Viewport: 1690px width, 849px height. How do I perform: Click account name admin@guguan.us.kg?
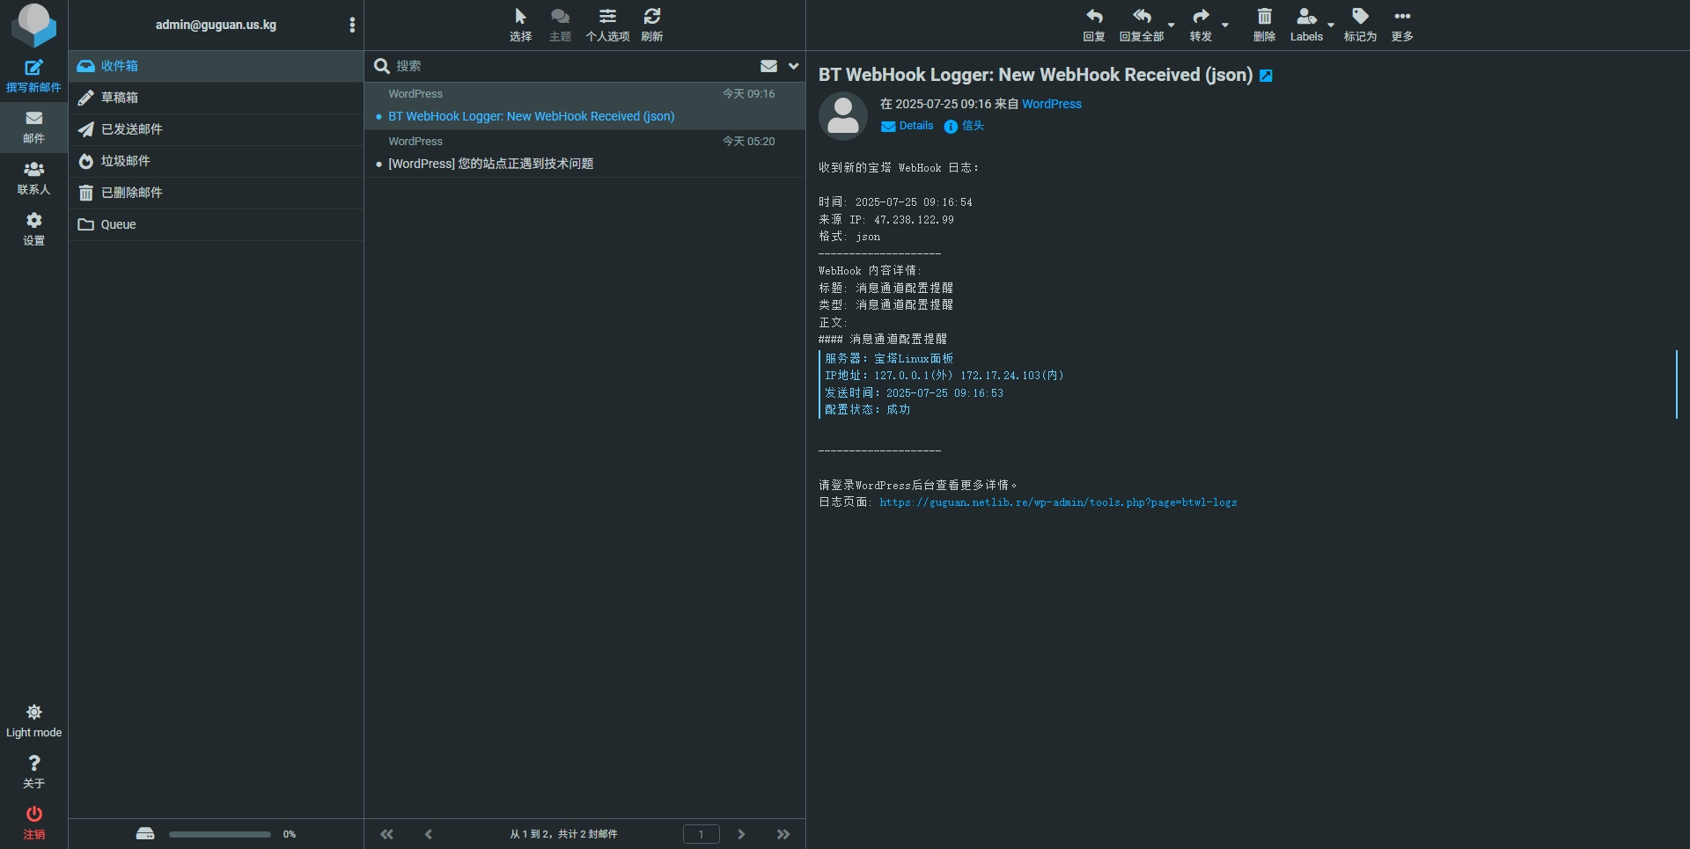(216, 25)
